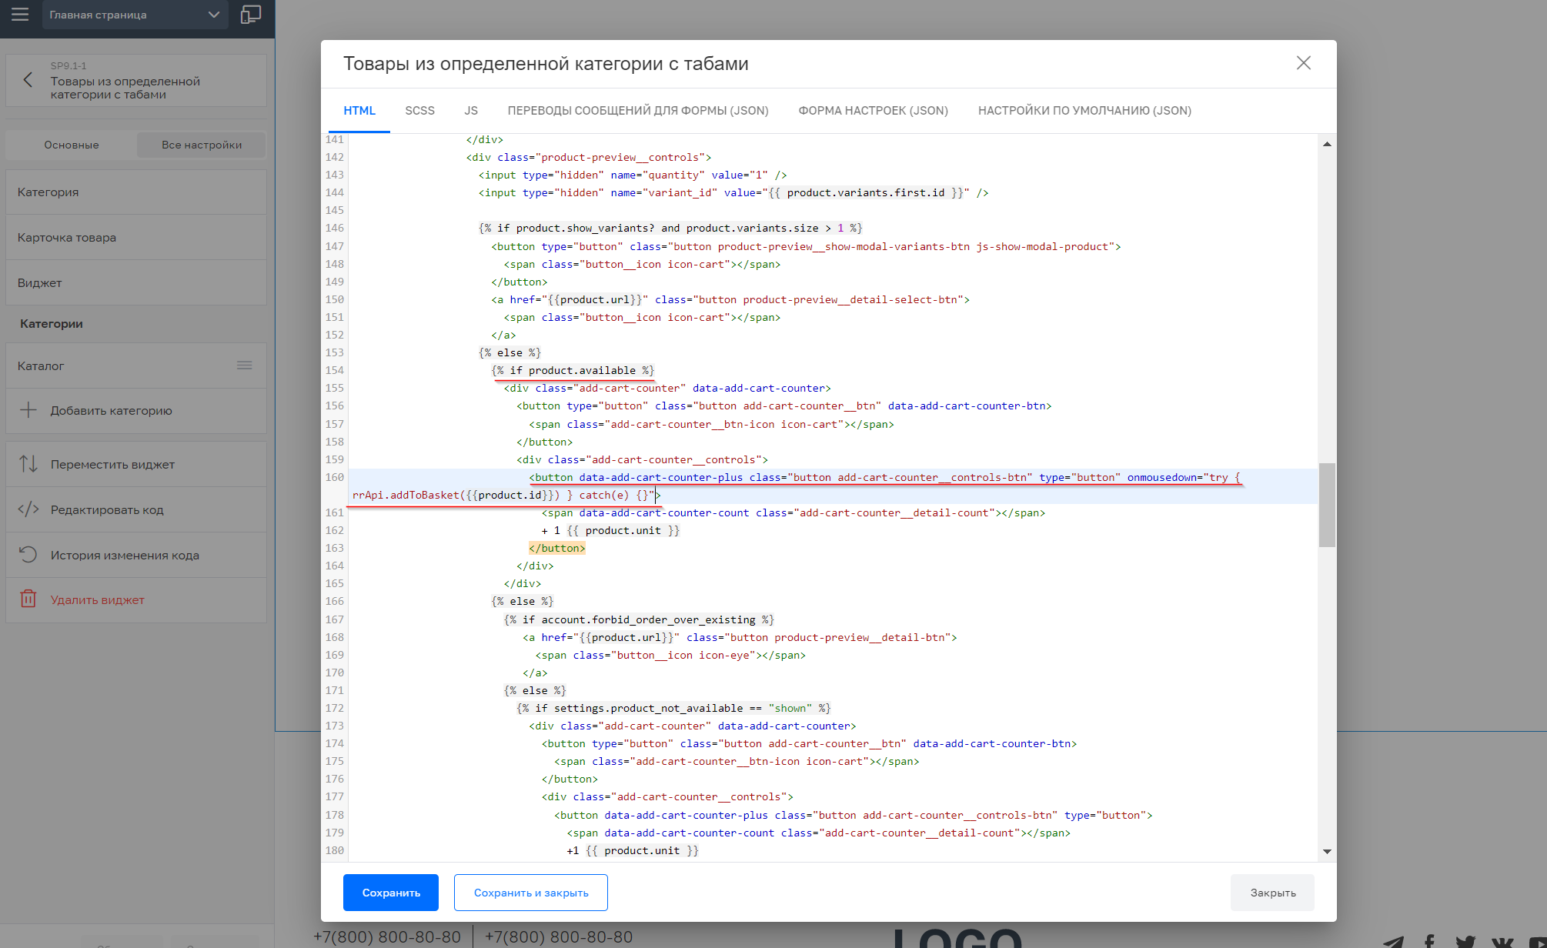Switch to the SCSS tab
The height and width of the screenshot is (948, 1547).
419,111
